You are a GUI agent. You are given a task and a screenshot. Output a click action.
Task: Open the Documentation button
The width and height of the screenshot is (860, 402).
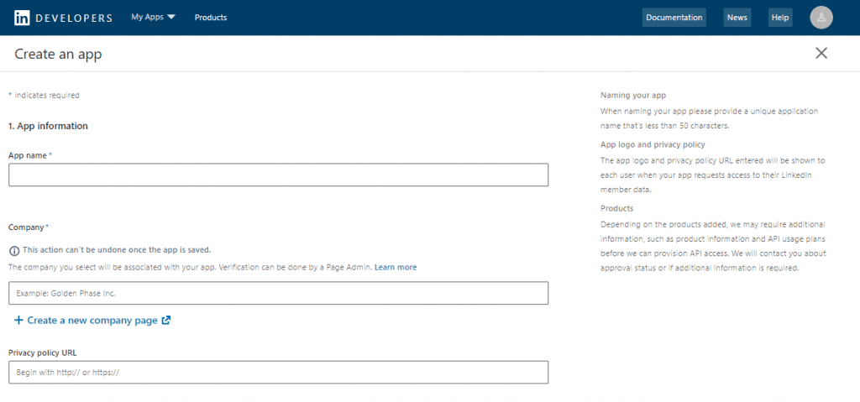click(674, 18)
